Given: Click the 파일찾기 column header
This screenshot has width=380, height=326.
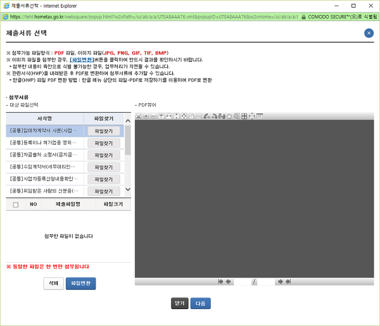Looking at the screenshot, I should coord(104,118).
